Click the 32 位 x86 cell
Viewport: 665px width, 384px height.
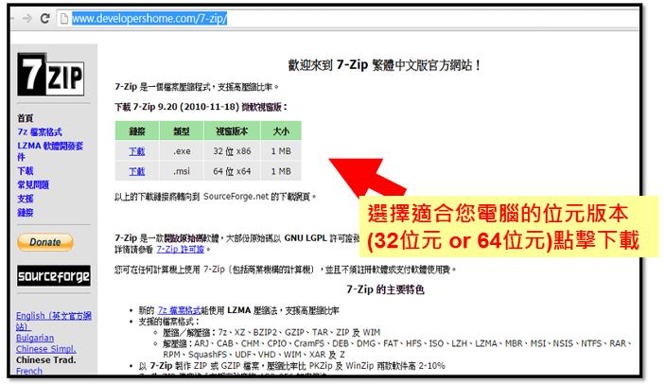(232, 151)
